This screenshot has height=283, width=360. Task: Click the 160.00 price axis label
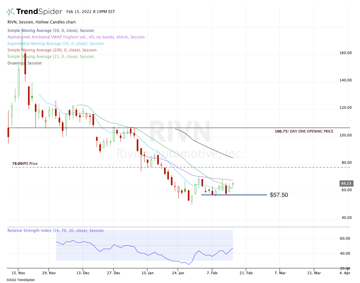346,53
